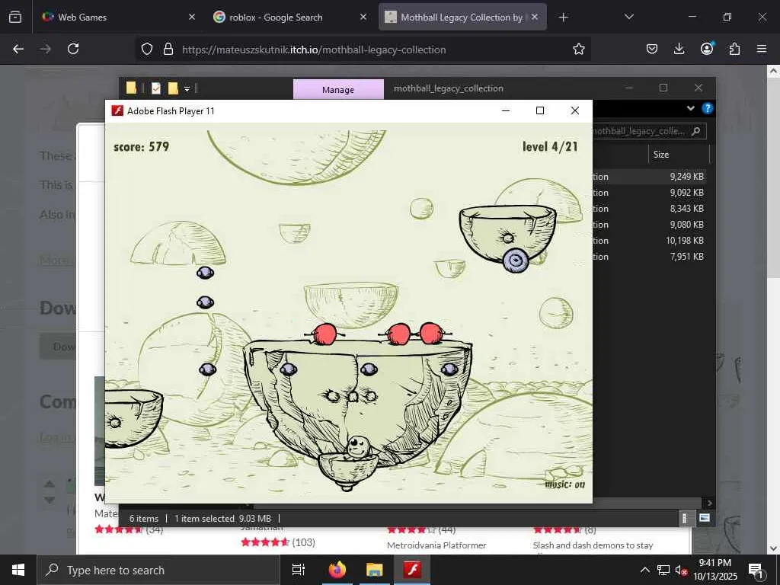Screen dimensions: 780x585
Task: Click the New folder icon in Explorer title bar
Action: pos(173,88)
